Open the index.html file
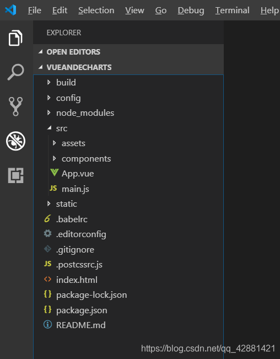 [77, 280]
